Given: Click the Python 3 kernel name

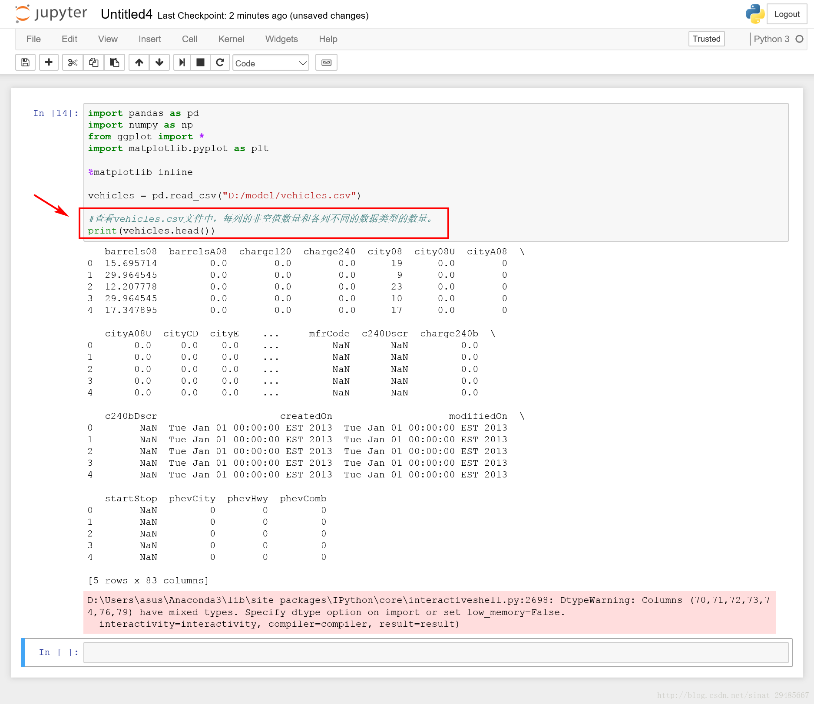Looking at the screenshot, I should tap(771, 39).
